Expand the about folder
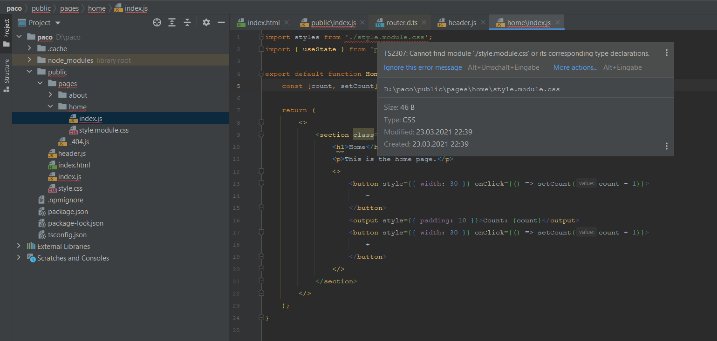Screen dimensions: 717x341 pyautogui.click(x=50, y=95)
